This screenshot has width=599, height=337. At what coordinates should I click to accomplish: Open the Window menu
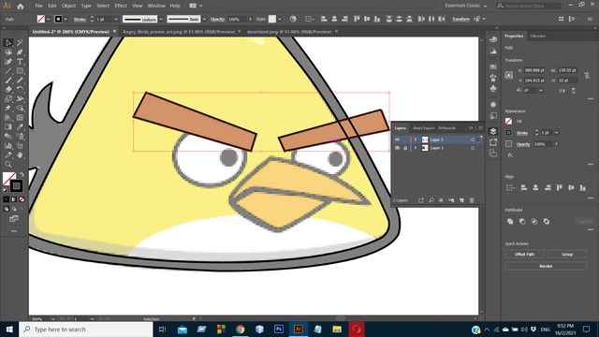coord(156,6)
